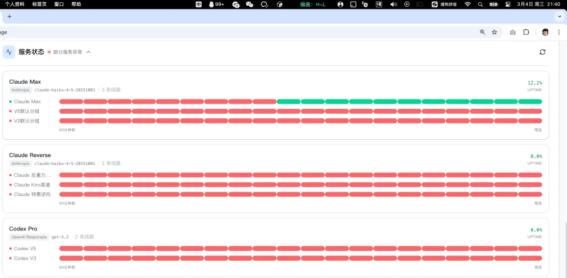Click the gpt-5.2 model name

(60, 237)
